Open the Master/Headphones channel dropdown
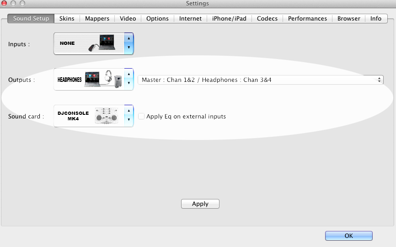 pos(260,80)
